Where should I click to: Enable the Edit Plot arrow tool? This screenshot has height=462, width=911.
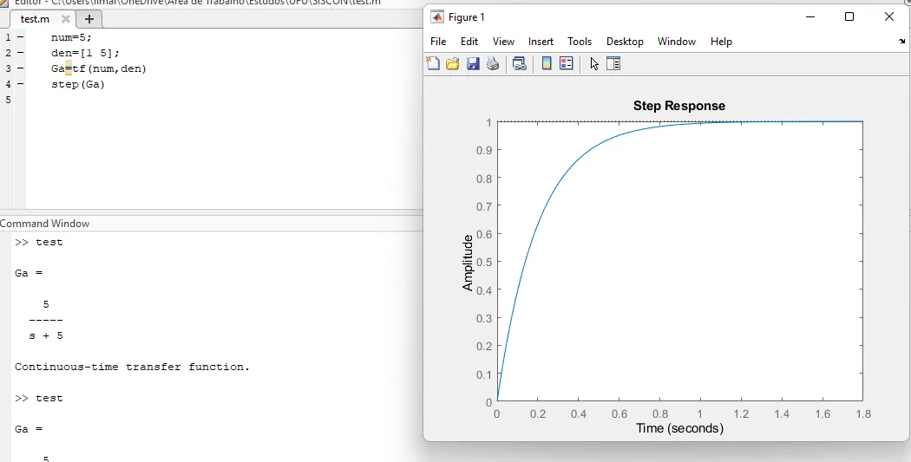(594, 63)
